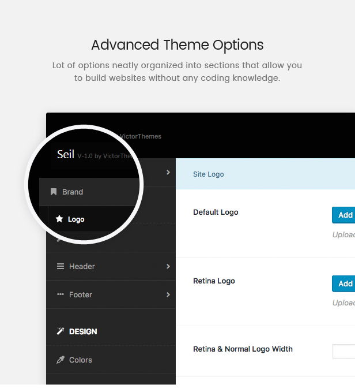Expand the Header section chevron
The width and height of the screenshot is (355, 388).
coord(168,266)
